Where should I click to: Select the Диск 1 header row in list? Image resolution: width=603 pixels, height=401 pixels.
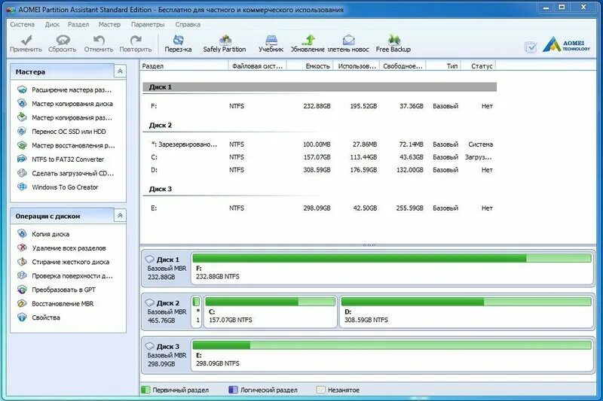[320, 87]
